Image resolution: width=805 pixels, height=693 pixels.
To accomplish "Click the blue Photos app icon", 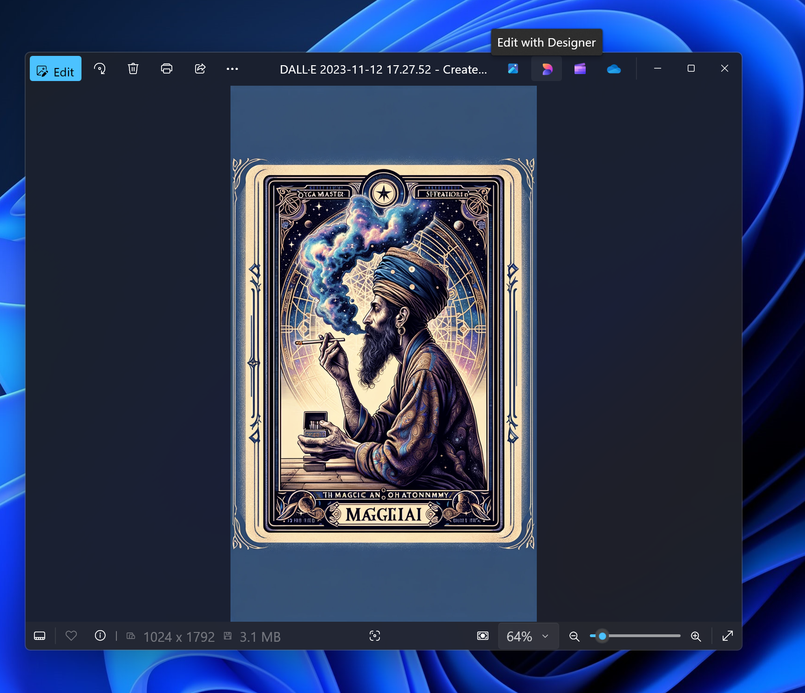I will click(x=513, y=69).
